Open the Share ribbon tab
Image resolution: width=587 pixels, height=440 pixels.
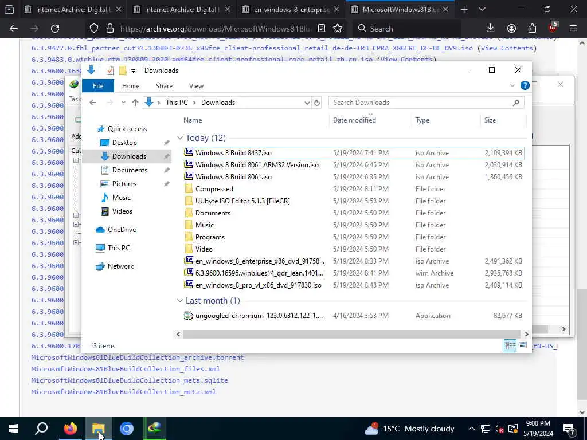[x=164, y=86]
